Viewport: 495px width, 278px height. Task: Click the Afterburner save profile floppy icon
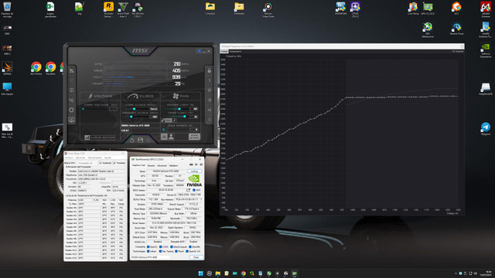pos(140,140)
